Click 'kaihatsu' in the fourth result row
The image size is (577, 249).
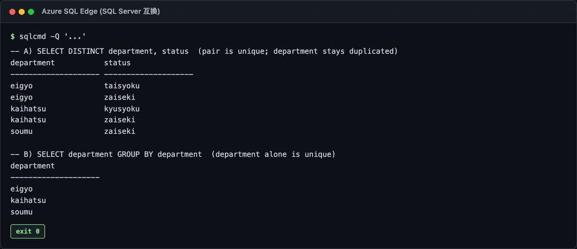click(28, 120)
